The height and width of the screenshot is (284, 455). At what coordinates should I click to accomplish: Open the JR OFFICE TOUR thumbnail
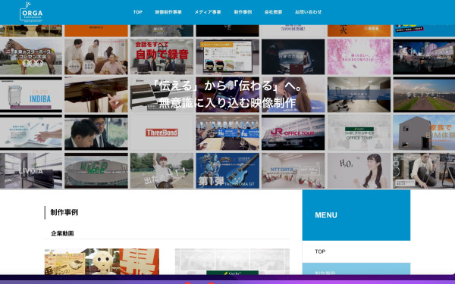tap(293, 133)
